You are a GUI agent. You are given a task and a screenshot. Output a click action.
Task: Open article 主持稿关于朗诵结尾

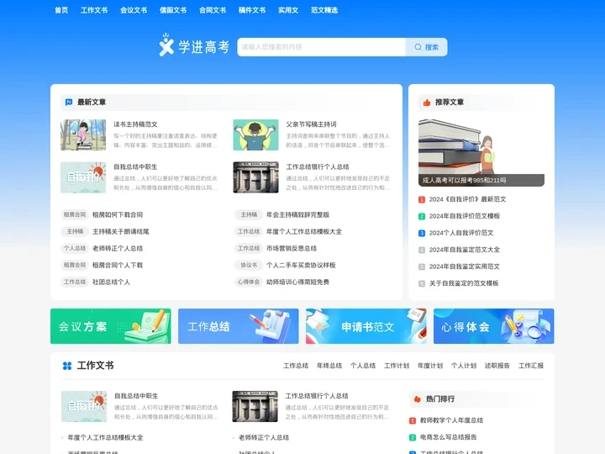point(121,232)
